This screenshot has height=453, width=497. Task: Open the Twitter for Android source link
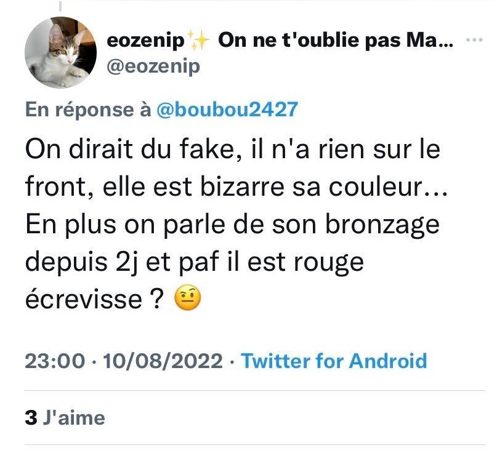click(x=334, y=361)
